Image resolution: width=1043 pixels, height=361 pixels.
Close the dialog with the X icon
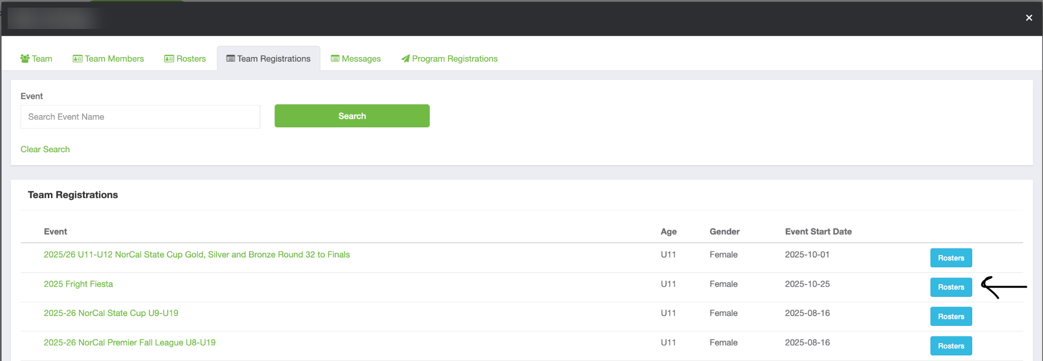(1029, 18)
